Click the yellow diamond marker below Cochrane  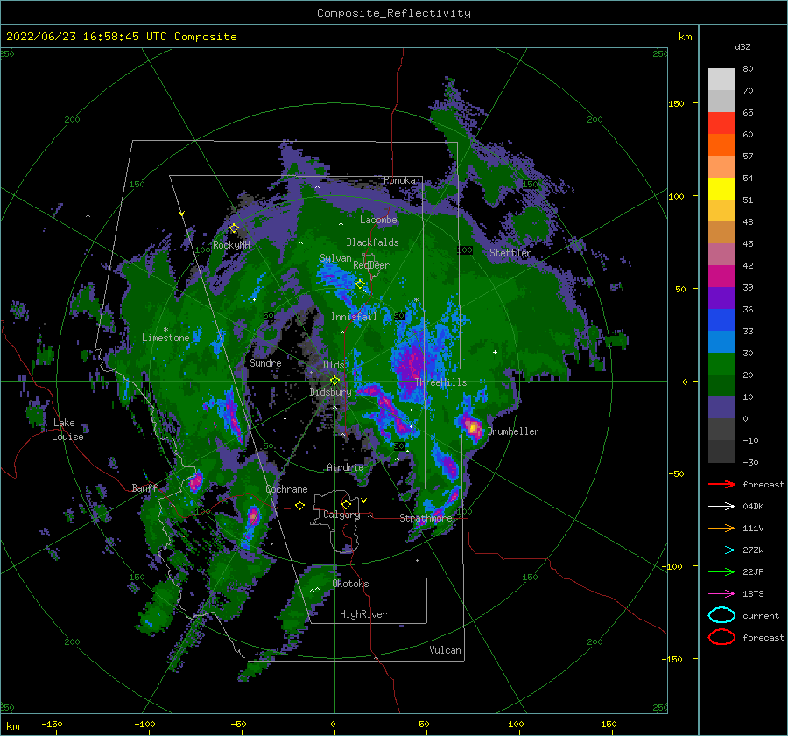(x=300, y=505)
